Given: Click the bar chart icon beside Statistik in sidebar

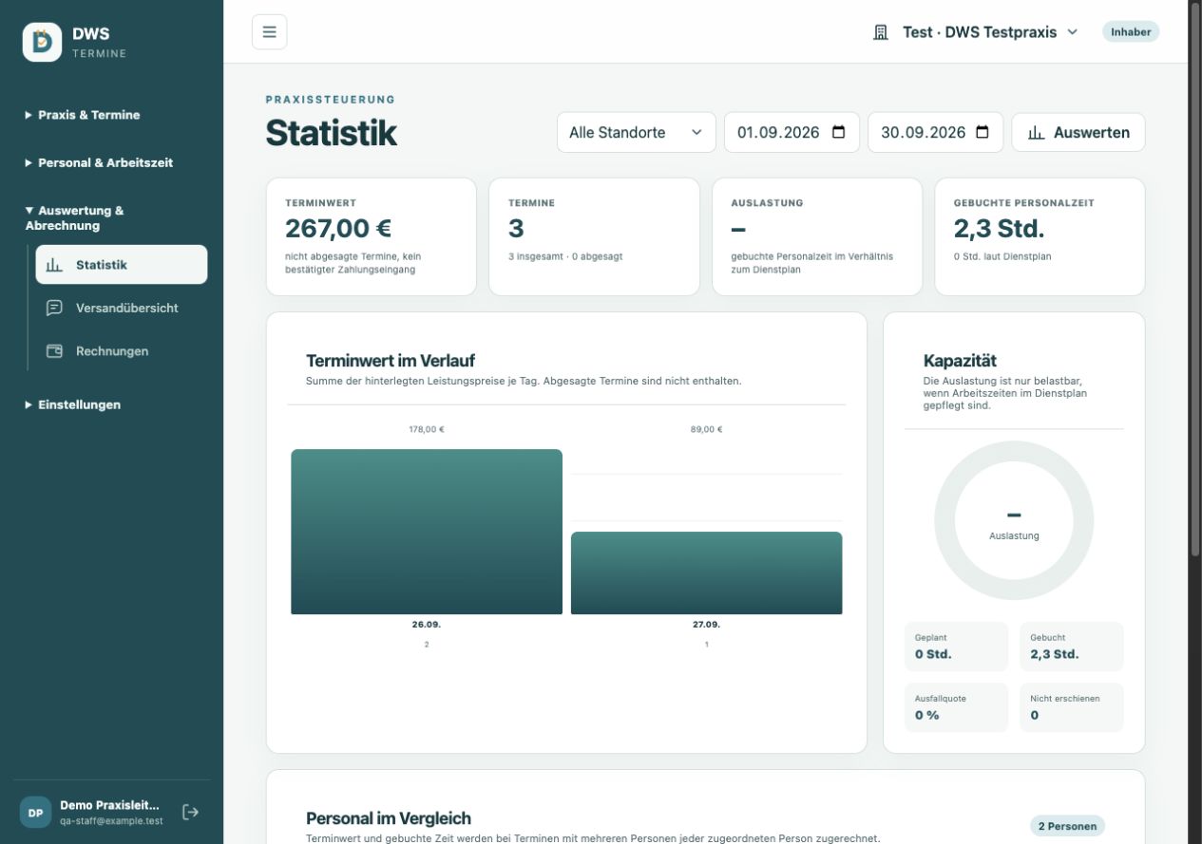Looking at the screenshot, I should [x=55, y=265].
